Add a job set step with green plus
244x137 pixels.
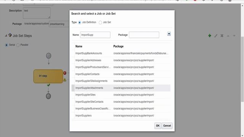point(210,36)
